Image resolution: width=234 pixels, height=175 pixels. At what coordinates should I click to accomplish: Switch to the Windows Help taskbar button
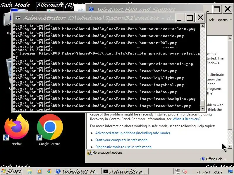click(78, 171)
